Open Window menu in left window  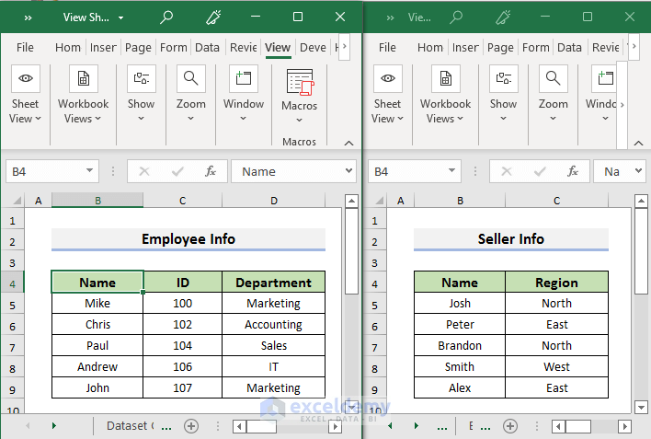click(244, 94)
